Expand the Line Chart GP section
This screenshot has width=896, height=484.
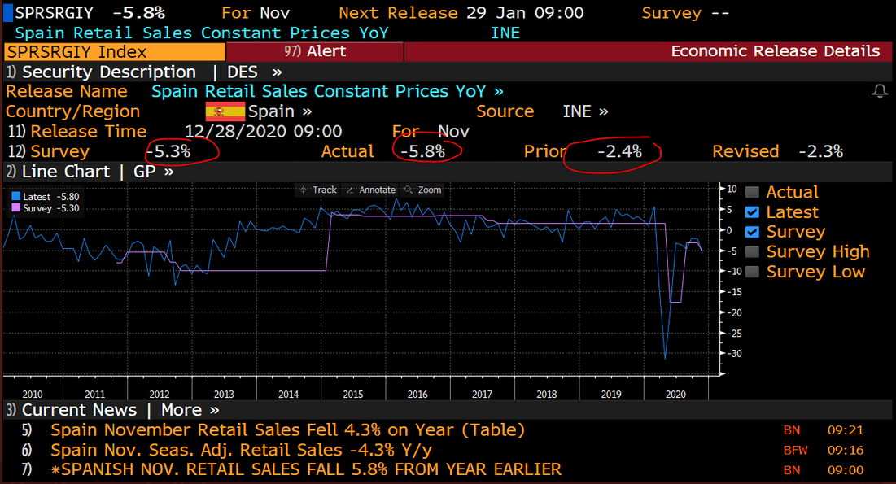90,172
